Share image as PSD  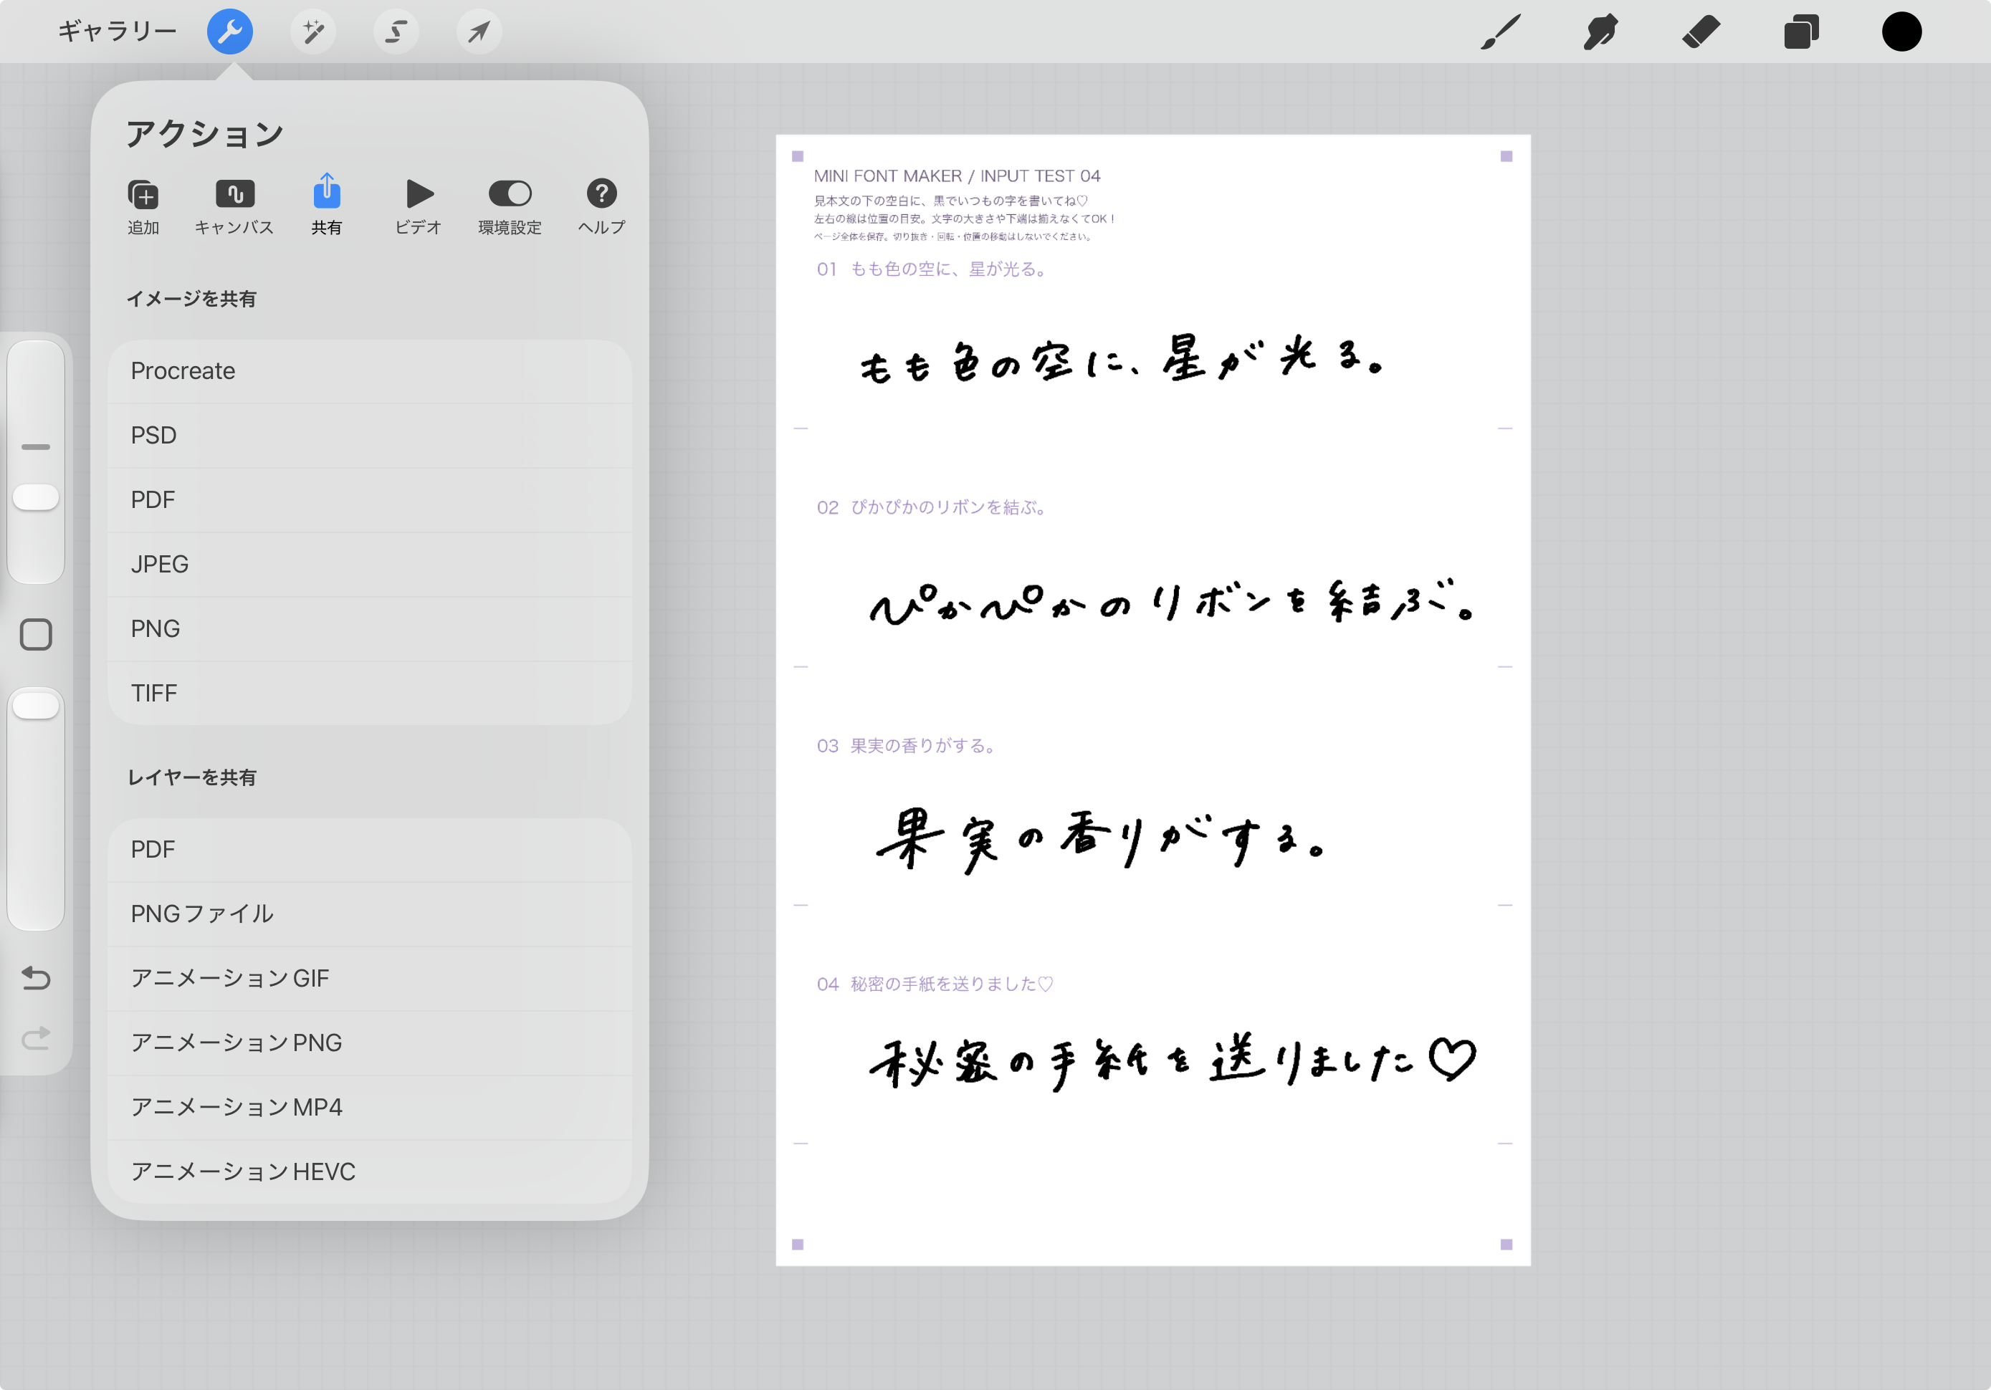tap(371, 436)
